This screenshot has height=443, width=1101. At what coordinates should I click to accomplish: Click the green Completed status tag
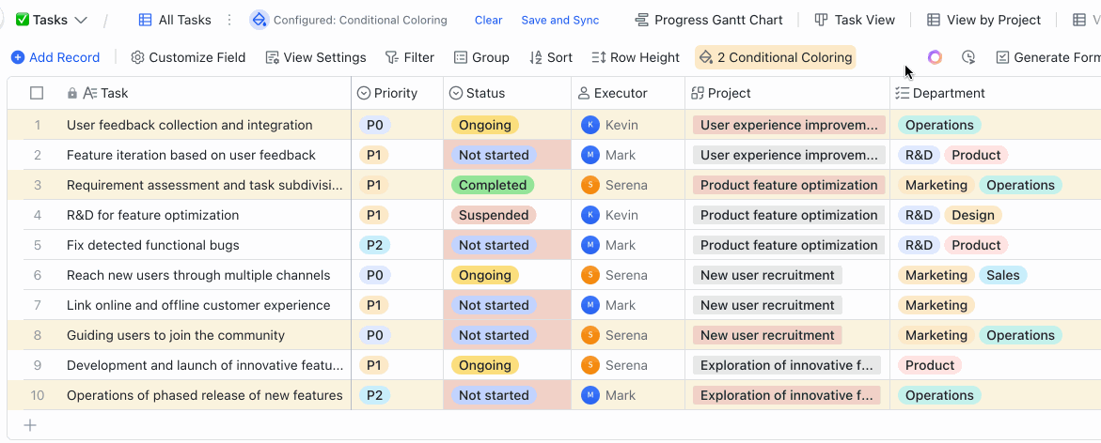pyautogui.click(x=493, y=185)
